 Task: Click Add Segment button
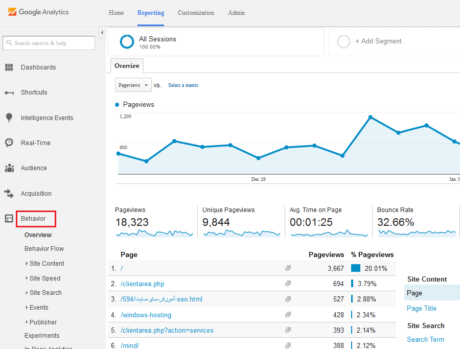point(378,41)
